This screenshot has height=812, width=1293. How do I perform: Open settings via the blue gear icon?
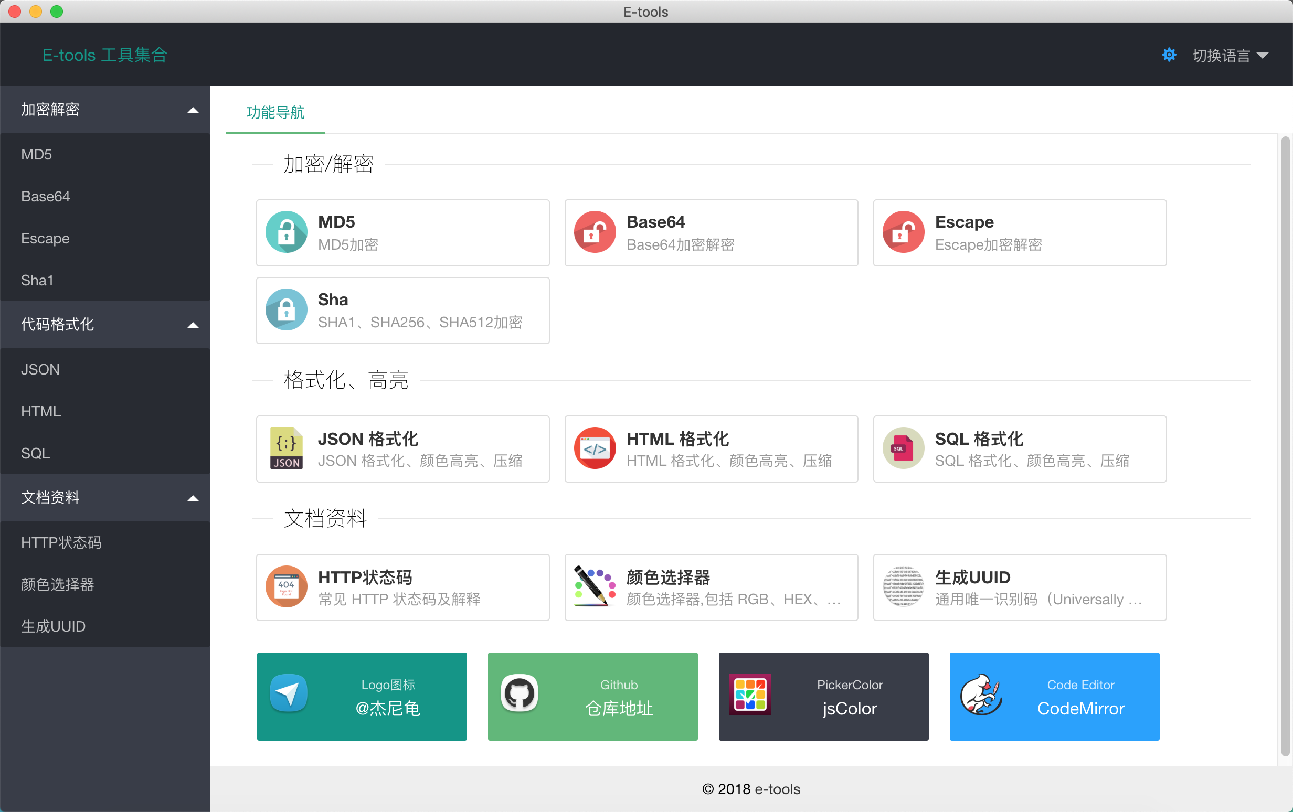[x=1169, y=55]
